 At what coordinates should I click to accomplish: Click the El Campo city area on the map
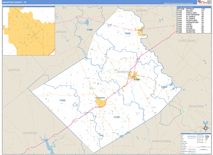100,102
